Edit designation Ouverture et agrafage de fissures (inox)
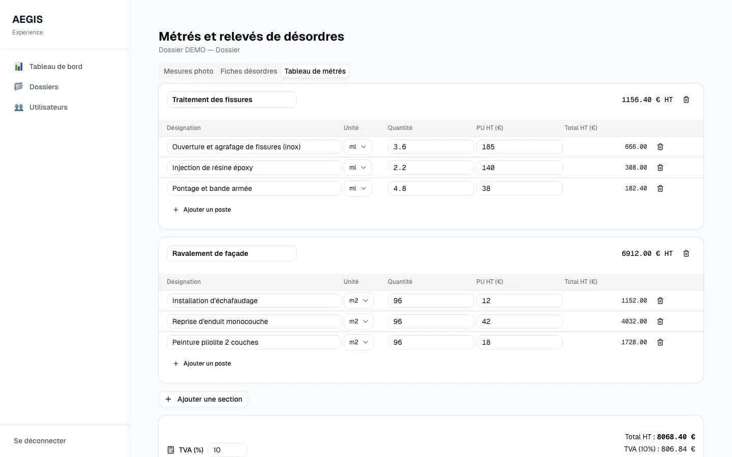This screenshot has height=457, width=732. tap(254, 147)
